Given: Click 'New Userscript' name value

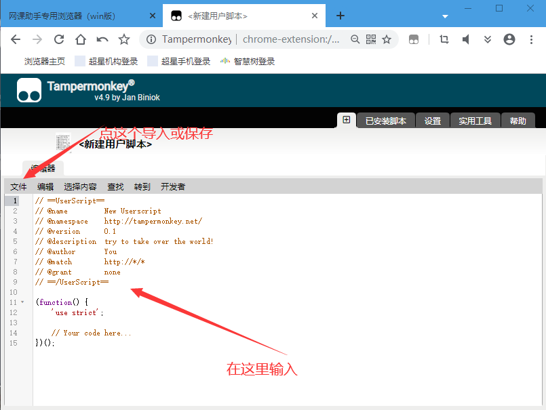Looking at the screenshot, I should [133, 211].
